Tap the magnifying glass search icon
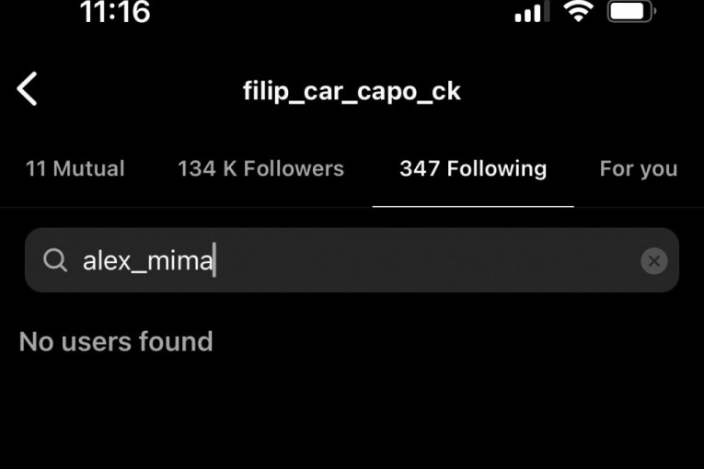 pyautogui.click(x=55, y=260)
